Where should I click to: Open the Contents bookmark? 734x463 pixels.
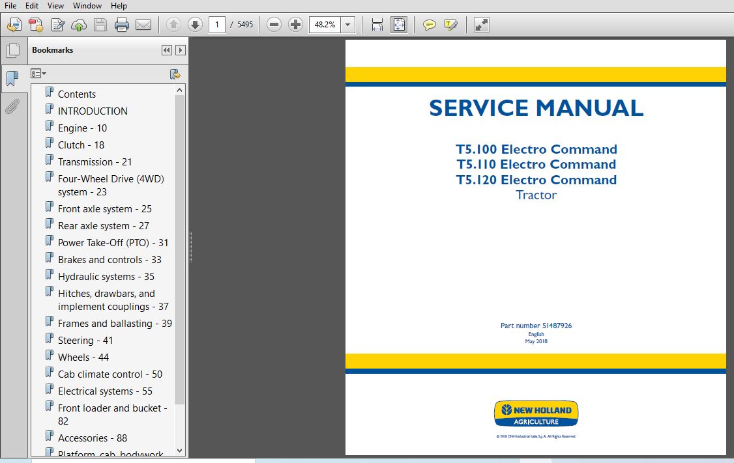tap(77, 94)
